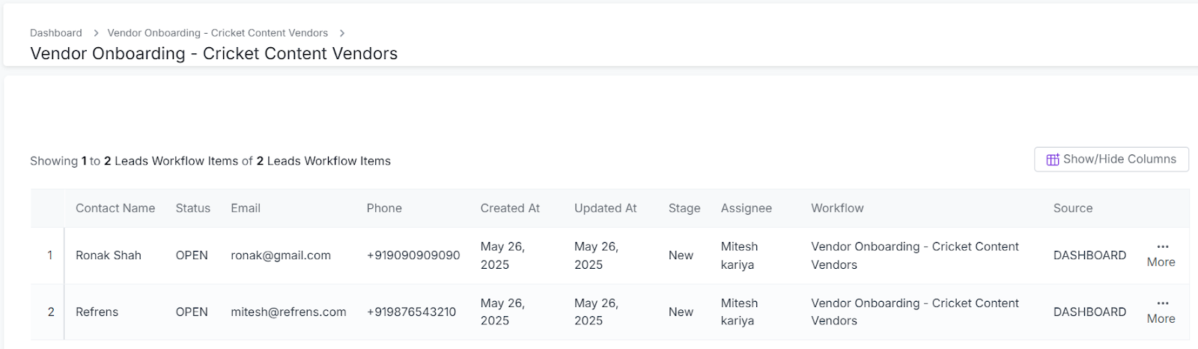
Task: Open Refrens contact name
Action: [97, 312]
